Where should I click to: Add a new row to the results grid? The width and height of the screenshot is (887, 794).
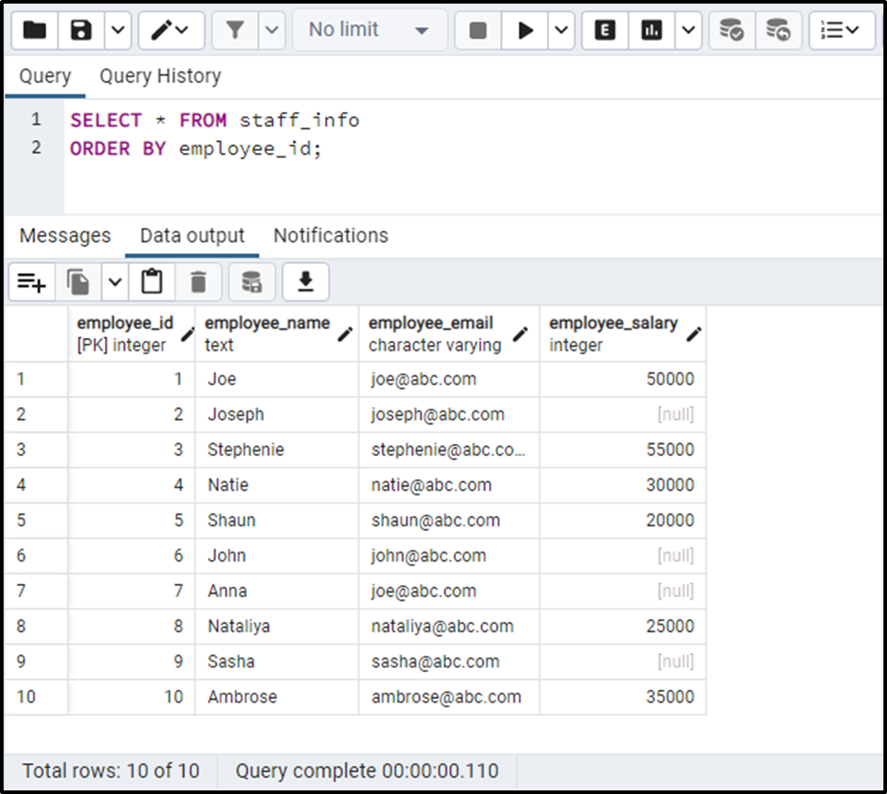[32, 281]
